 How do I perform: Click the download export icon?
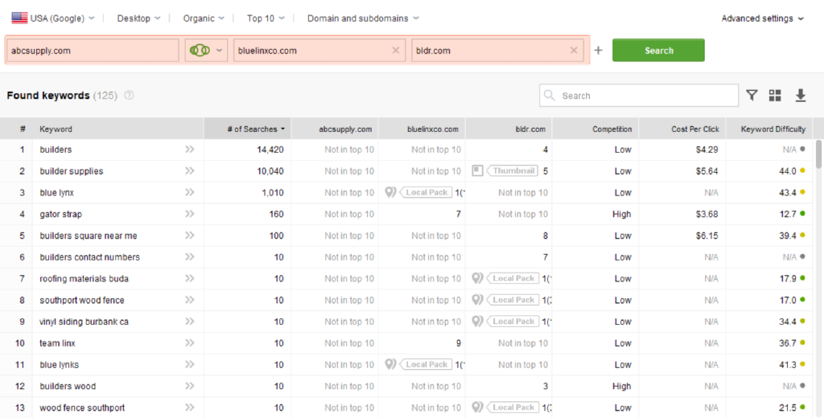click(800, 95)
